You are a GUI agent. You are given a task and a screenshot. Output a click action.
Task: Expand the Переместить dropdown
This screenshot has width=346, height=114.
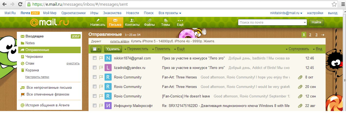point(136,49)
